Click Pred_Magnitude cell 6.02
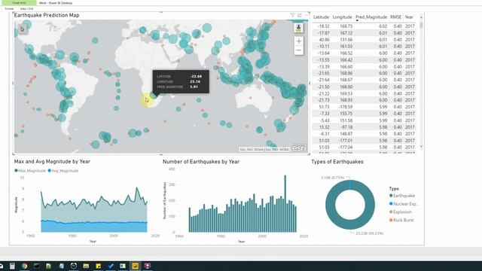482x271 pixels. click(383, 26)
